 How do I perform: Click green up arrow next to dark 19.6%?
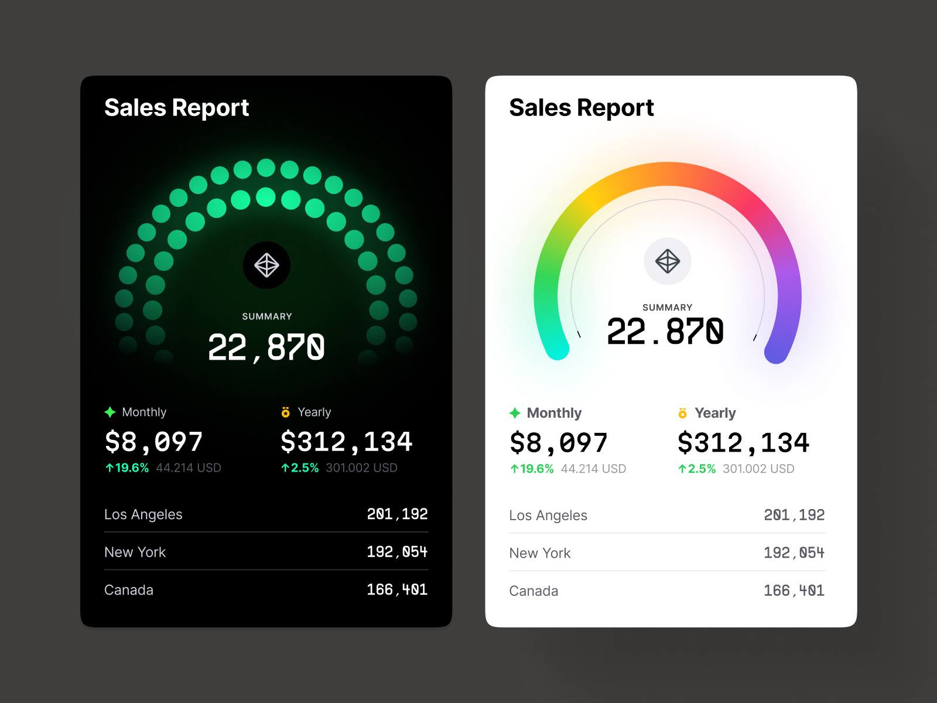coord(109,467)
